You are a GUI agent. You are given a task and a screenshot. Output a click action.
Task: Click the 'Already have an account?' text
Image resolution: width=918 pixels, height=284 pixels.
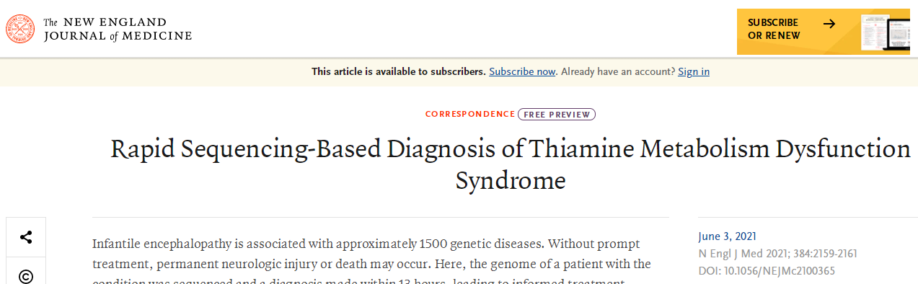[x=618, y=71]
